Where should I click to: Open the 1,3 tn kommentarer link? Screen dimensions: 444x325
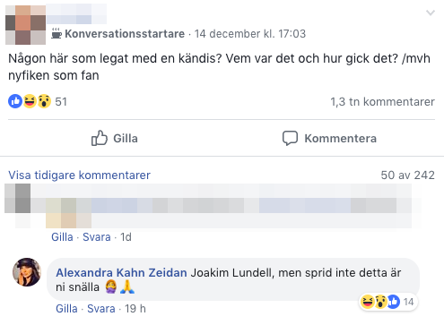click(382, 102)
